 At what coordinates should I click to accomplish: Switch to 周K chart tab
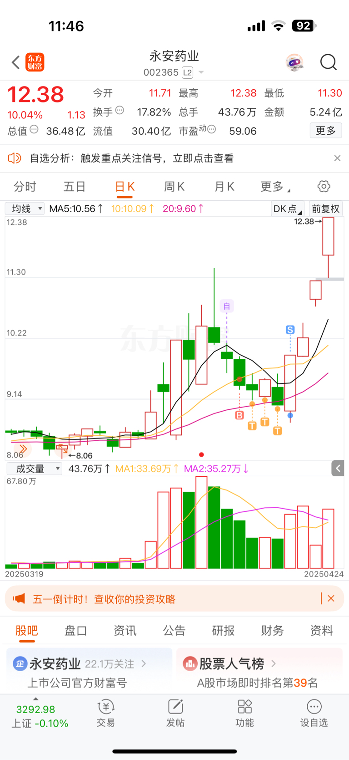pos(174,187)
